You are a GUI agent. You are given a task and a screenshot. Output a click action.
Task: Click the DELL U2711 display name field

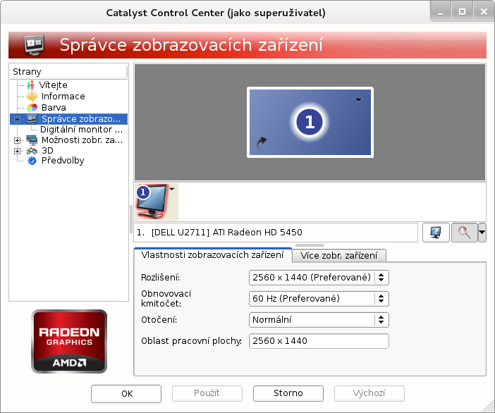pos(276,233)
